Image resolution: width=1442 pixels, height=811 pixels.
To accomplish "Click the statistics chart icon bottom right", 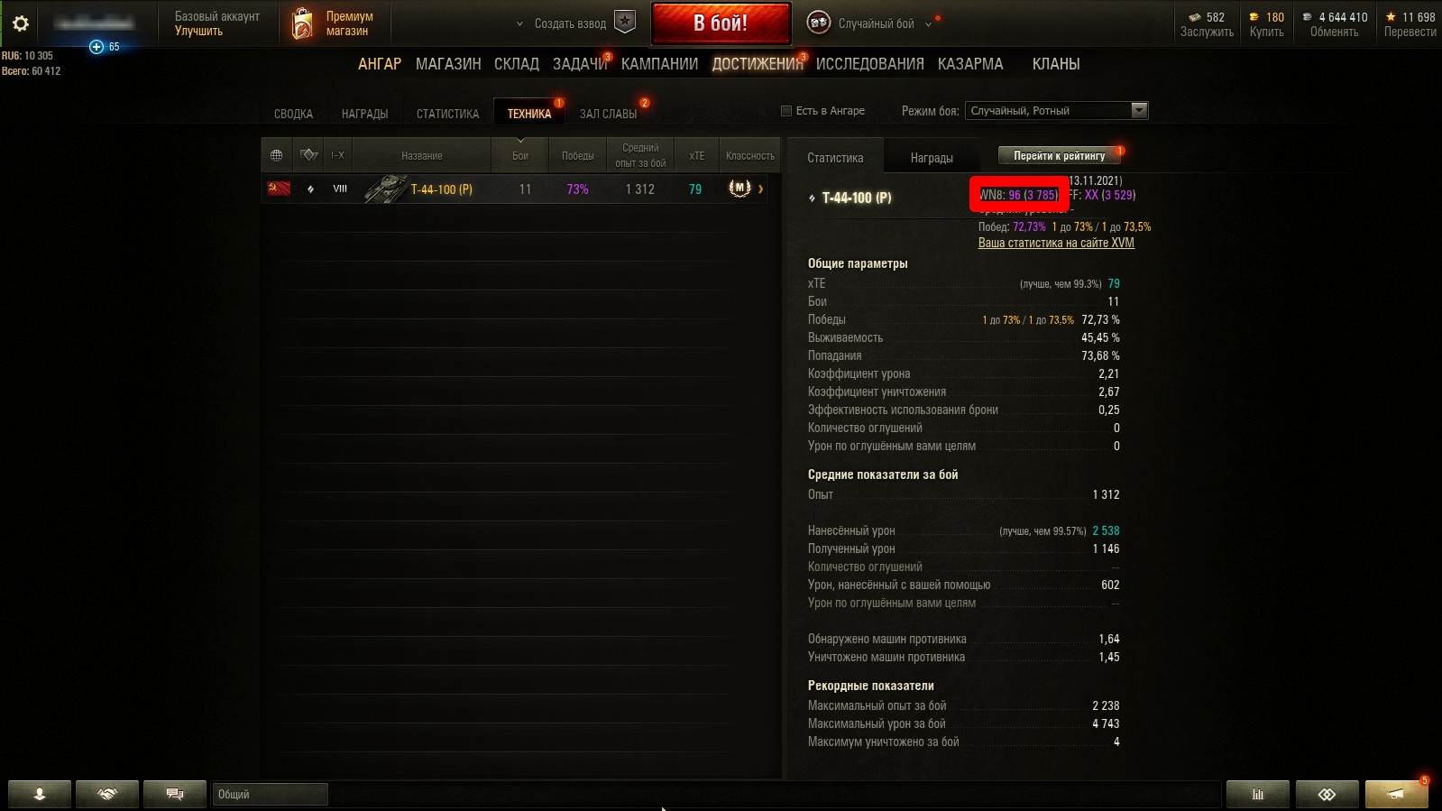I will click(x=1258, y=794).
